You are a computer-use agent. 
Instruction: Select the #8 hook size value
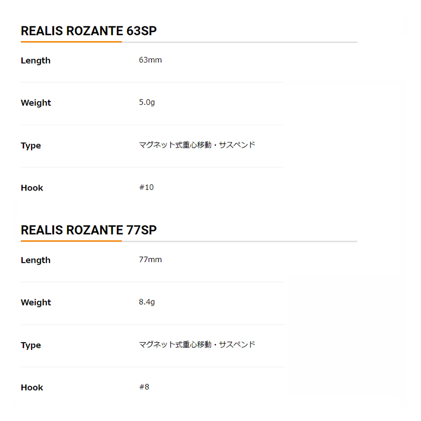144,387
